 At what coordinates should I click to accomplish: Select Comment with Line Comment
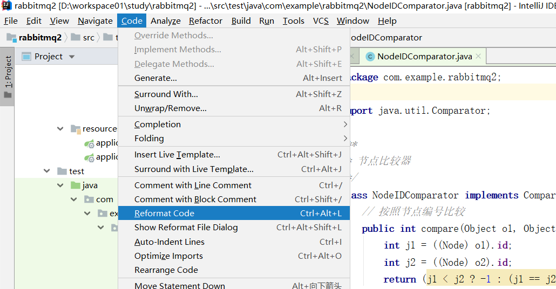234,185
